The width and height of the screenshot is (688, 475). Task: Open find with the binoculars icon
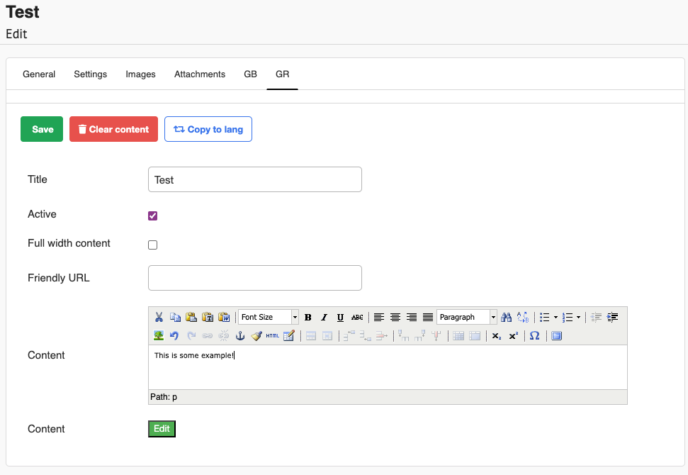506,317
